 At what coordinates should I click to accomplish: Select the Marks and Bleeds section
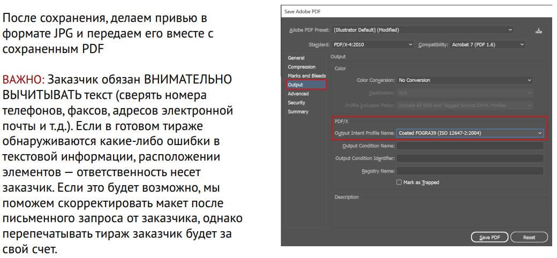306,75
